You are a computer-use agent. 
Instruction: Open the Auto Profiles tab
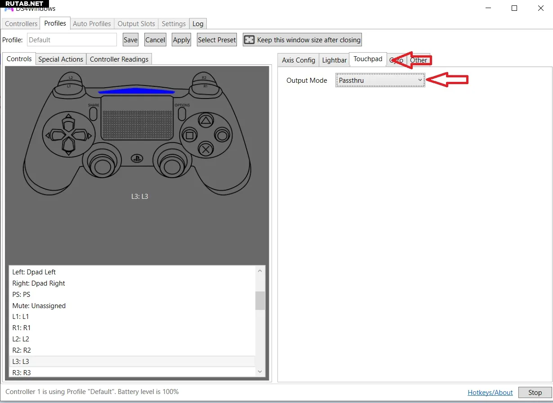coord(92,24)
